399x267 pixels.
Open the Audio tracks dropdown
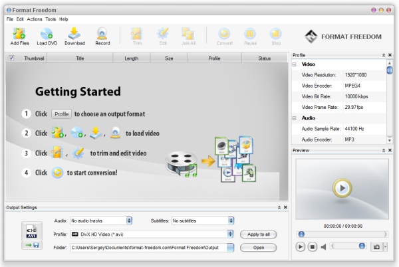[129, 221]
